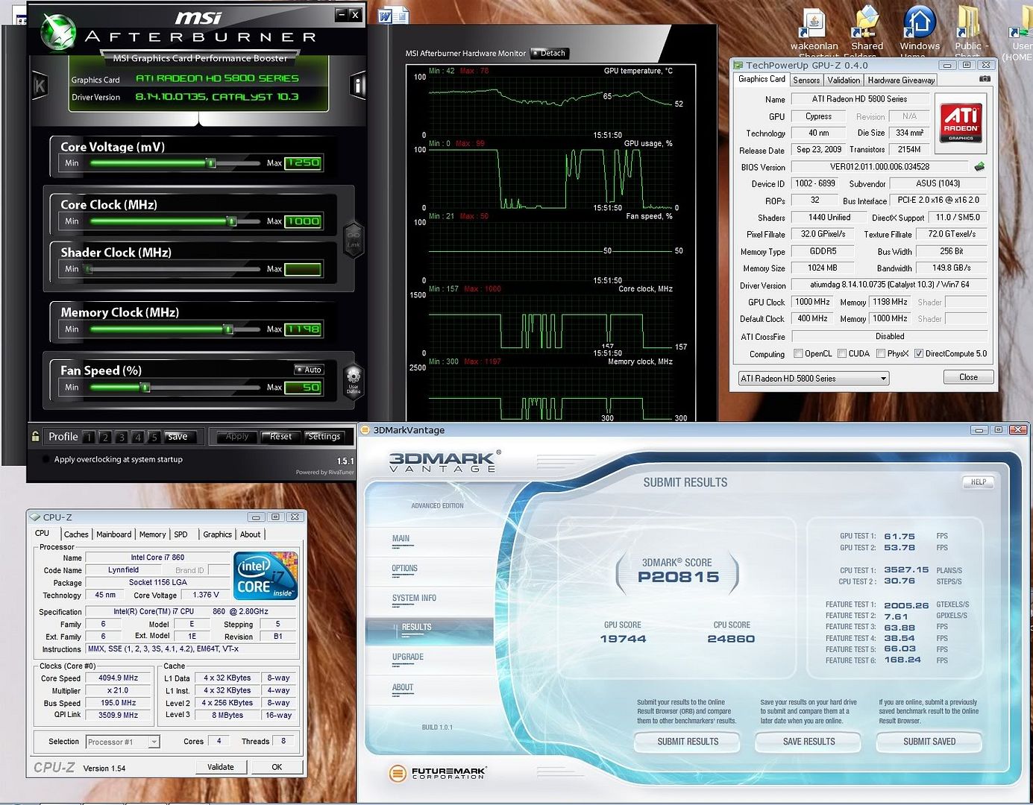Select OPTIONS in the 3DMark Vantage sidebar
The image size is (1033, 805).
[405, 569]
